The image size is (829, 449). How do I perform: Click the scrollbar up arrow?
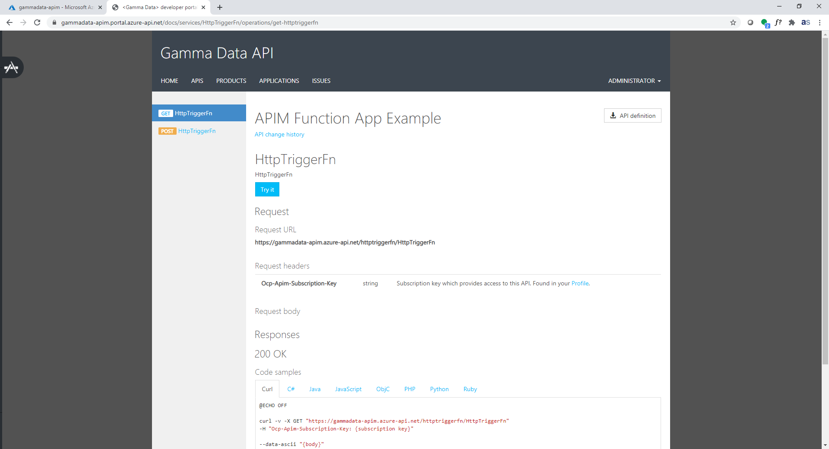pos(825,34)
